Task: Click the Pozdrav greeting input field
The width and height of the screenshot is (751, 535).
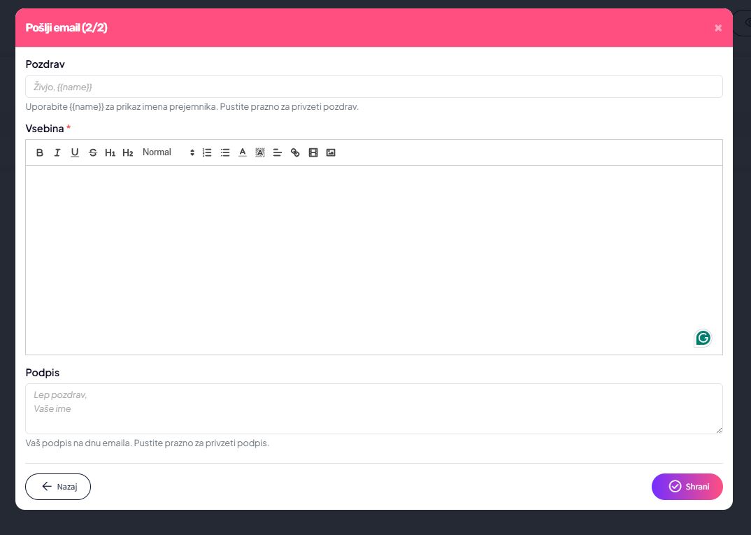Action: click(x=373, y=87)
